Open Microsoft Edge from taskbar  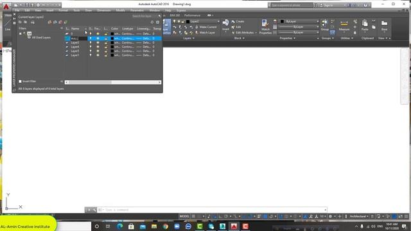120,227
